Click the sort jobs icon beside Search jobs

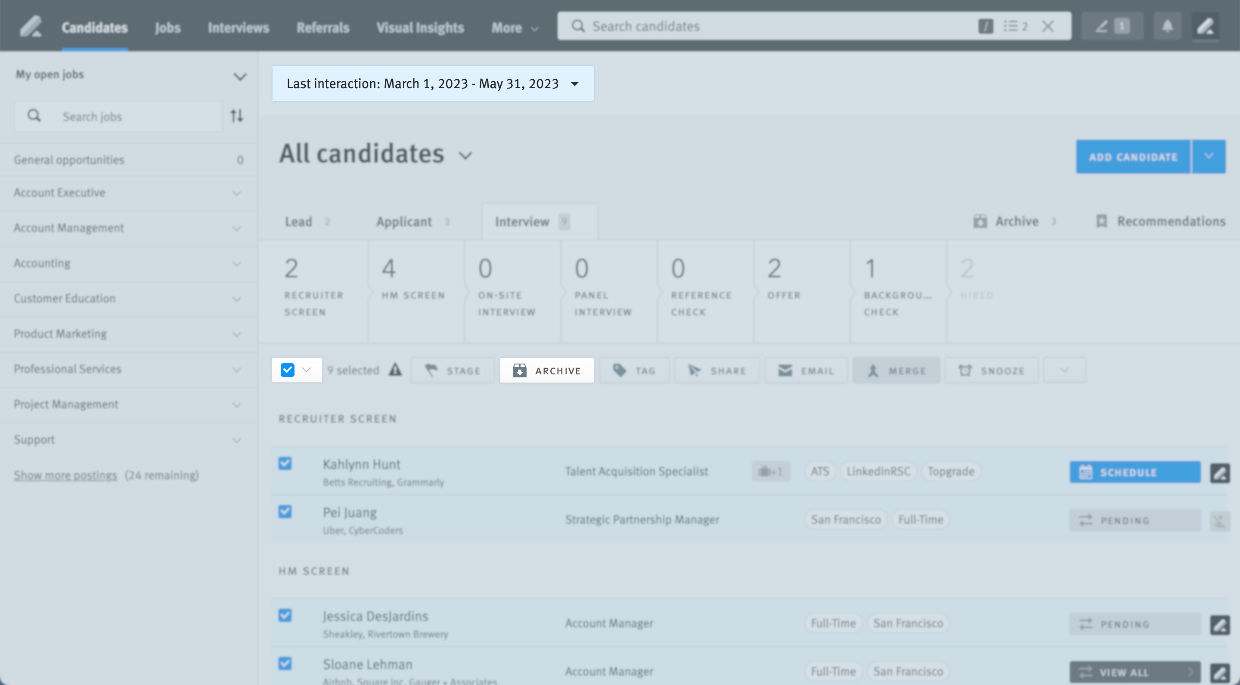click(236, 116)
